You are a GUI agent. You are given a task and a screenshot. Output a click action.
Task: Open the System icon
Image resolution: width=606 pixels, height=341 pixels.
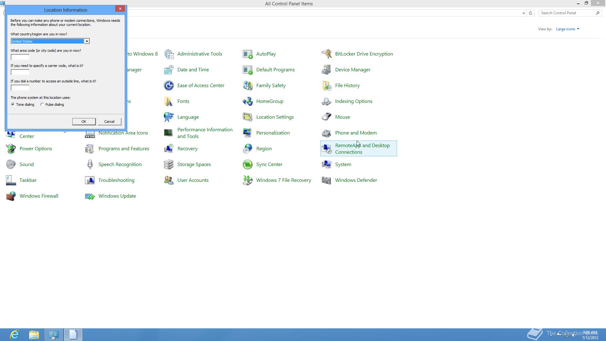(327, 165)
